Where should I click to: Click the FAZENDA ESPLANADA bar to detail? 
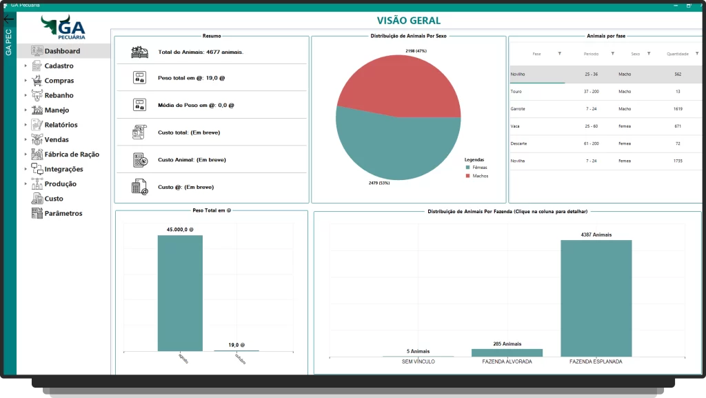click(596, 298)
